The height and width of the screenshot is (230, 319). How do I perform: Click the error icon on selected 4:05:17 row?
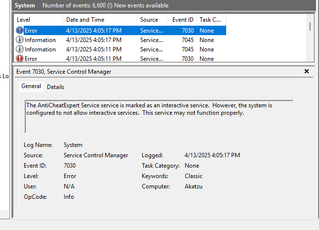[x=20, y=30]
